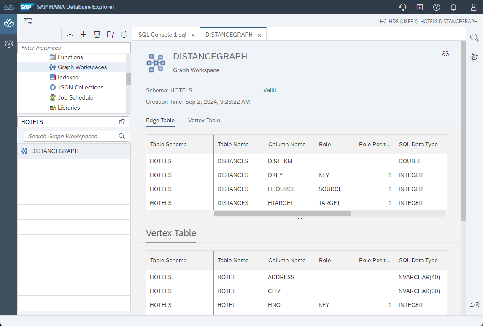Select the HSOURCE cell

pyautogui.click(x=289, y=189)
